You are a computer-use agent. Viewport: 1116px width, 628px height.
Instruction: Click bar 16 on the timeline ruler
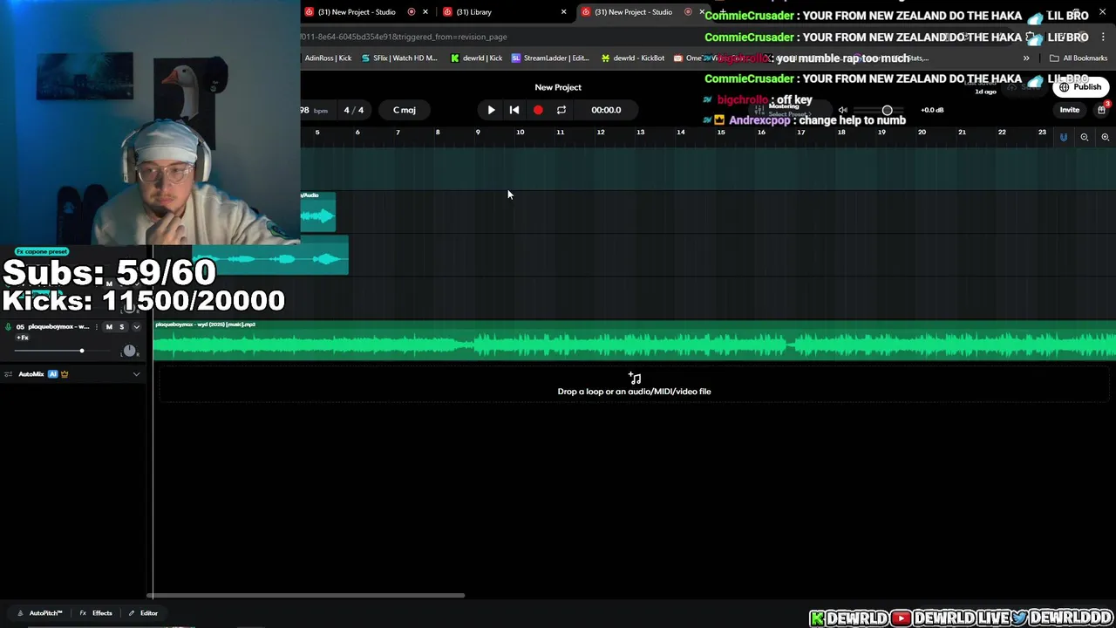tap(761, 133)
